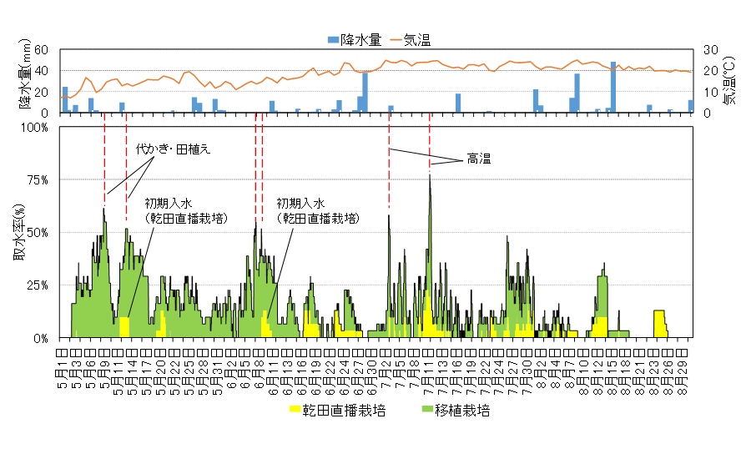Select the bottom legend label 乾田直播栽培
The image size is (751, 459).
344,410
